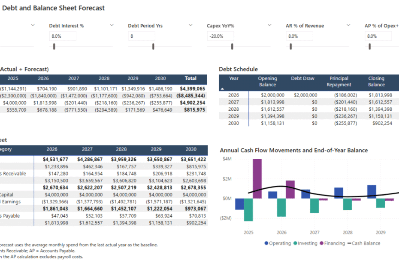Open the Capex YoY% slicer dropdown
The height and width of the screenshot is (266, 399).
coord(269,25)
